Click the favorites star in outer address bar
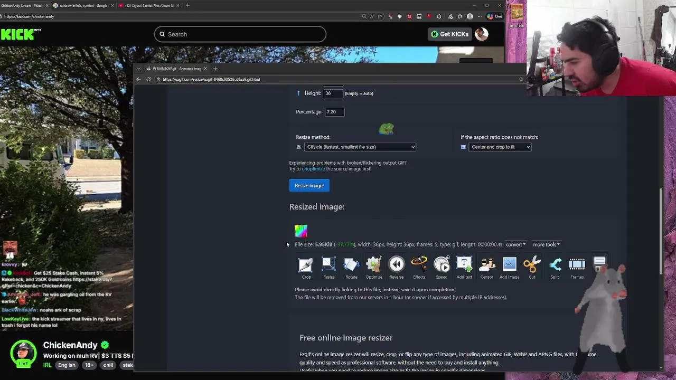This screenshot has width=676, height=380. (x=380, y=16)
